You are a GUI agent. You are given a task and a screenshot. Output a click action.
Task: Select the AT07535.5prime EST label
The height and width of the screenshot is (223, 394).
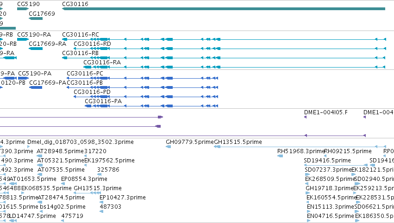[x=61, y=170]
